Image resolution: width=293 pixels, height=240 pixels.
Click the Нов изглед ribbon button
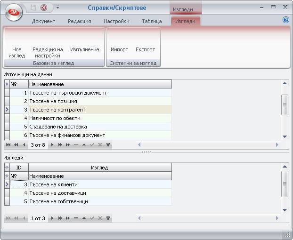click(17, 52)
